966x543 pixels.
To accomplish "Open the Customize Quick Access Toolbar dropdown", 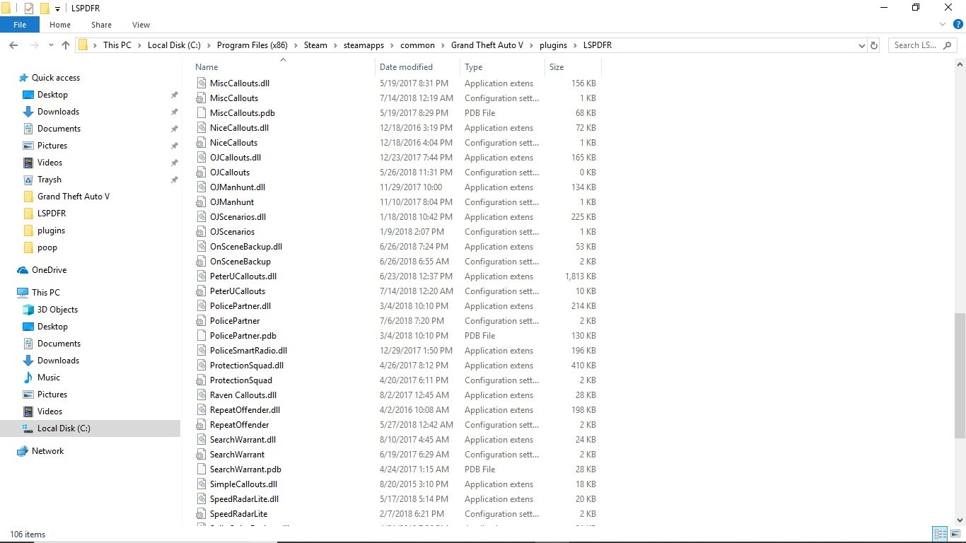I will point(57,8).
